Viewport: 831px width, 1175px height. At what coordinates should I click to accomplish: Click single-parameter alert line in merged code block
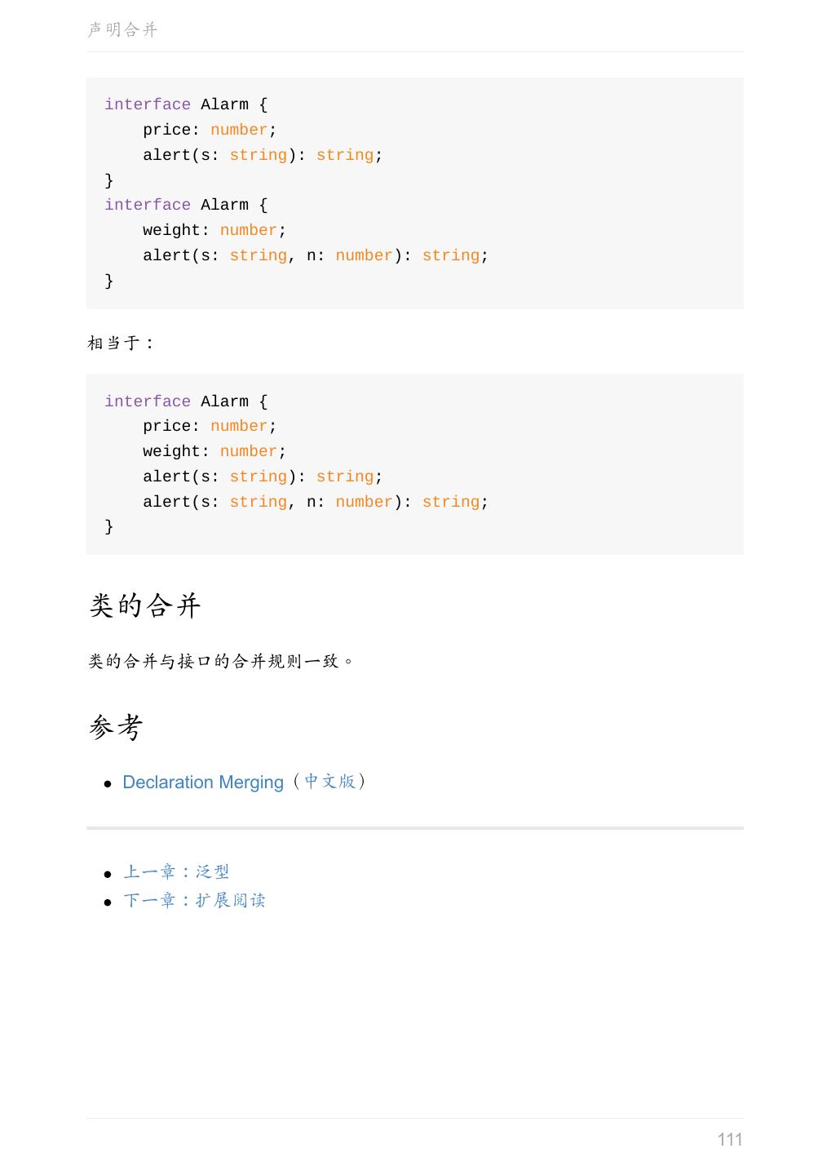tap(263, 477)
